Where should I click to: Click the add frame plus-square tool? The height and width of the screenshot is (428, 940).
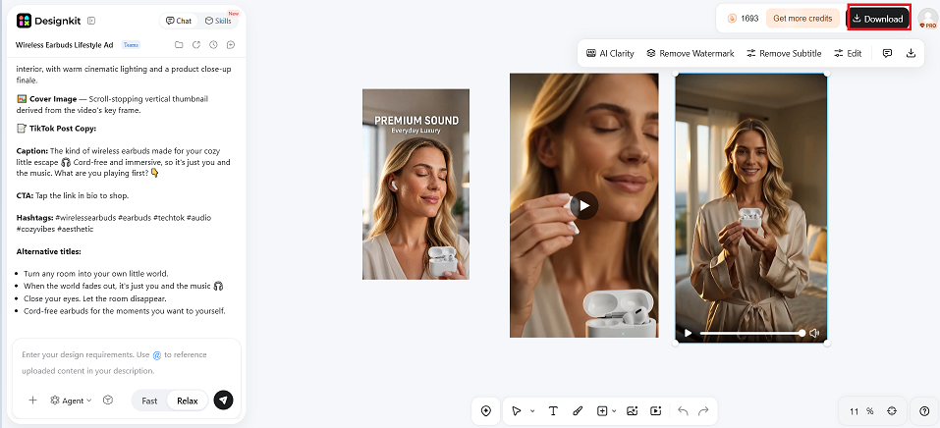pos(602,410)
